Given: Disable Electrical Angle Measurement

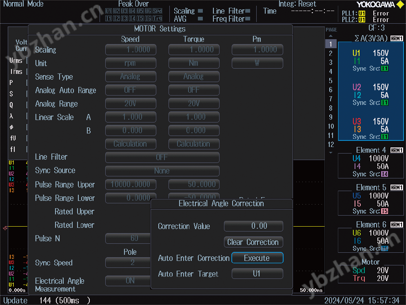Looking at the screenshot, I should tap(128, 281).
